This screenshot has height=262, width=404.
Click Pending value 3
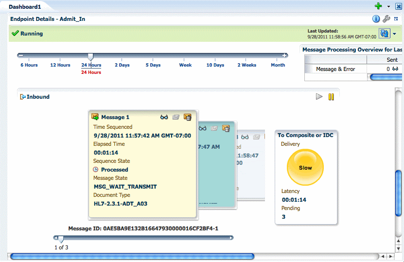(x=284, y=217)
